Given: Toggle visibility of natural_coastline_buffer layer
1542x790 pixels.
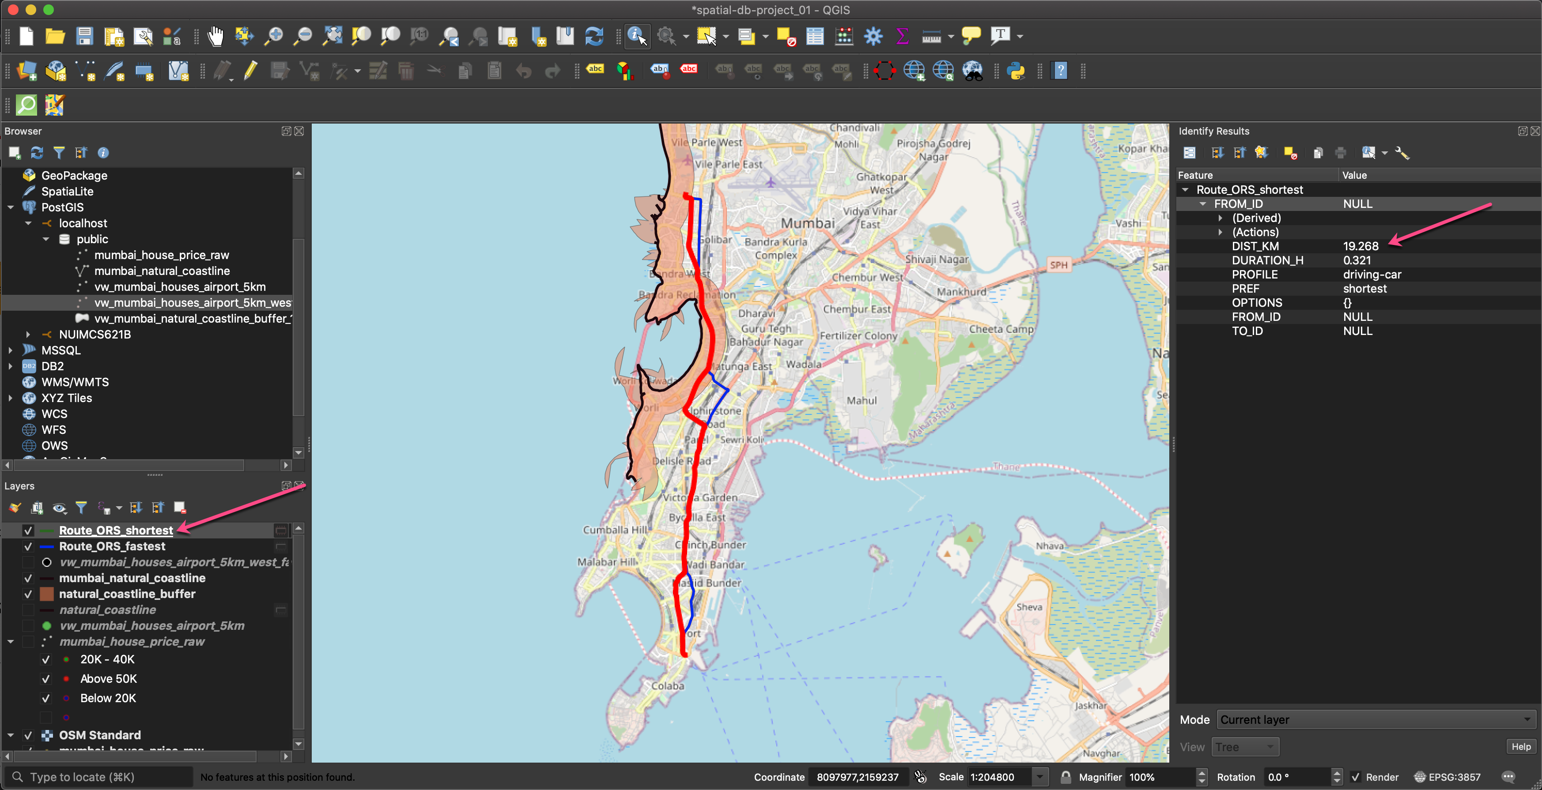Looking at the screenshot, I should (27, 594).
